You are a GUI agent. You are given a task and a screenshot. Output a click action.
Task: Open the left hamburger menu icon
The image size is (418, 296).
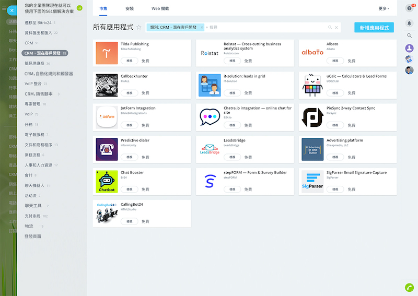[x=4, y=8]
